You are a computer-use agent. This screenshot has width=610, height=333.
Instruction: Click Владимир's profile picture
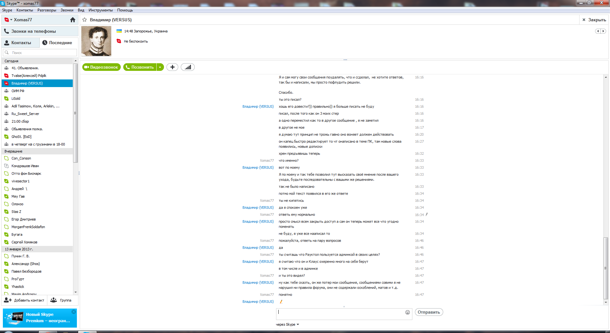coord(96,41)
